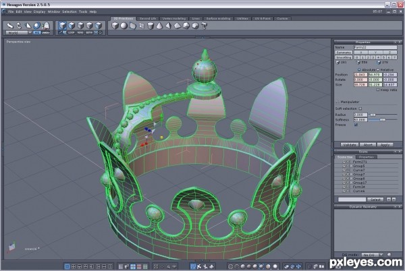Switch to the Vertex modeling tab
The height and width of the screenshot is (271, 405).
pyautogui.click(x=174, y=19)
